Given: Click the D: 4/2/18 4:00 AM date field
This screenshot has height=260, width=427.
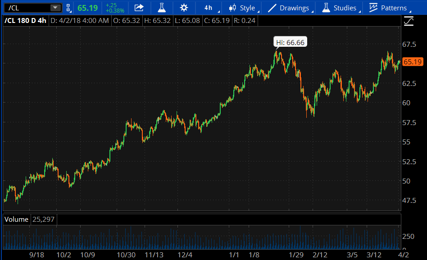Looking at the screenshot, I should click(80, 21).
